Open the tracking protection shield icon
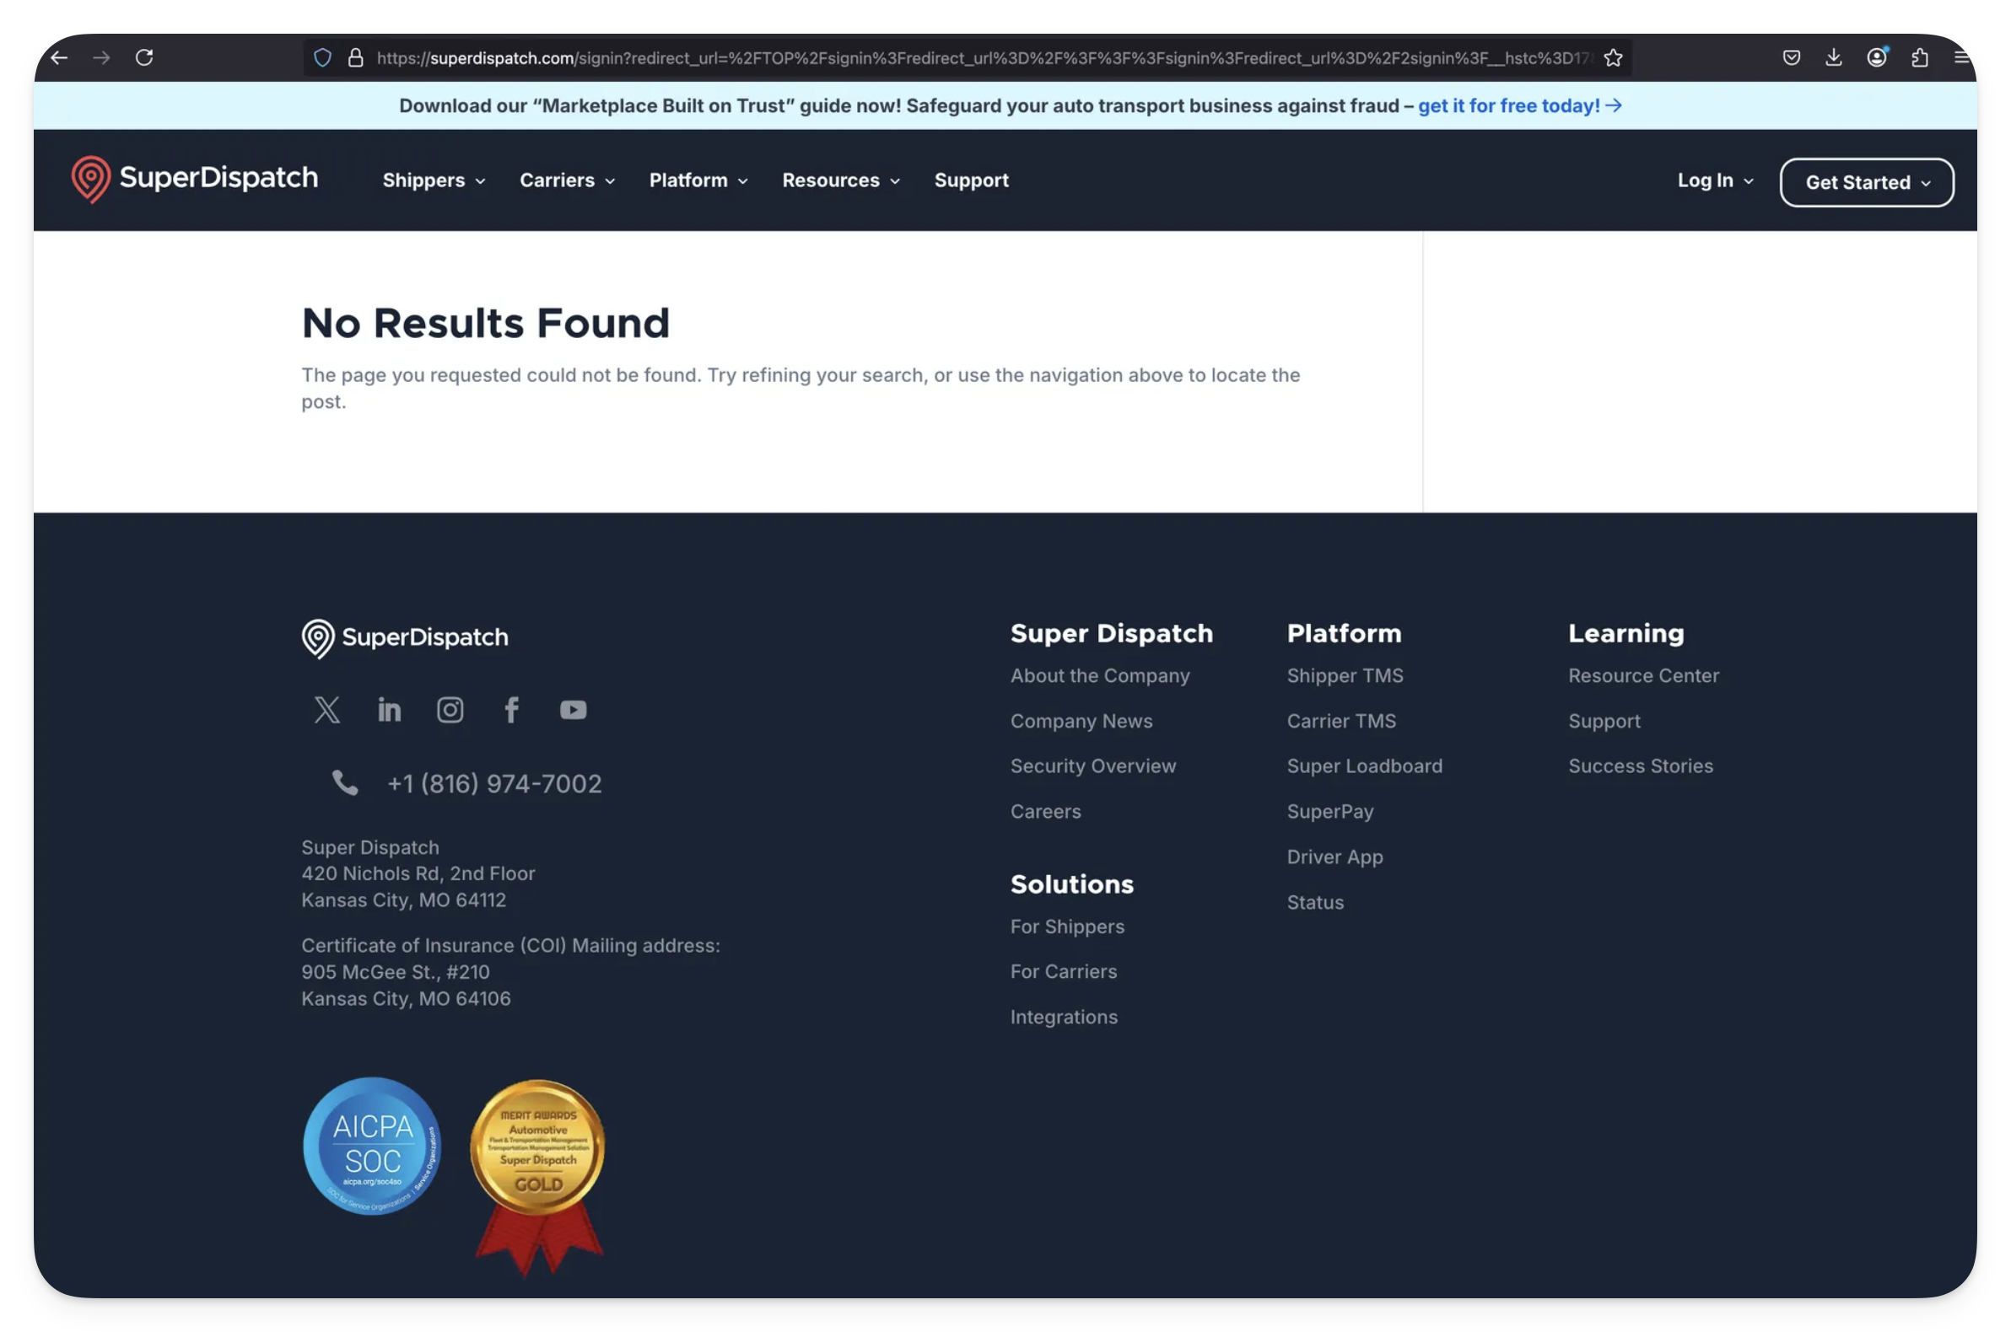The width and height of the screenshot is (2011, 1332). click(x=322, y=58)
